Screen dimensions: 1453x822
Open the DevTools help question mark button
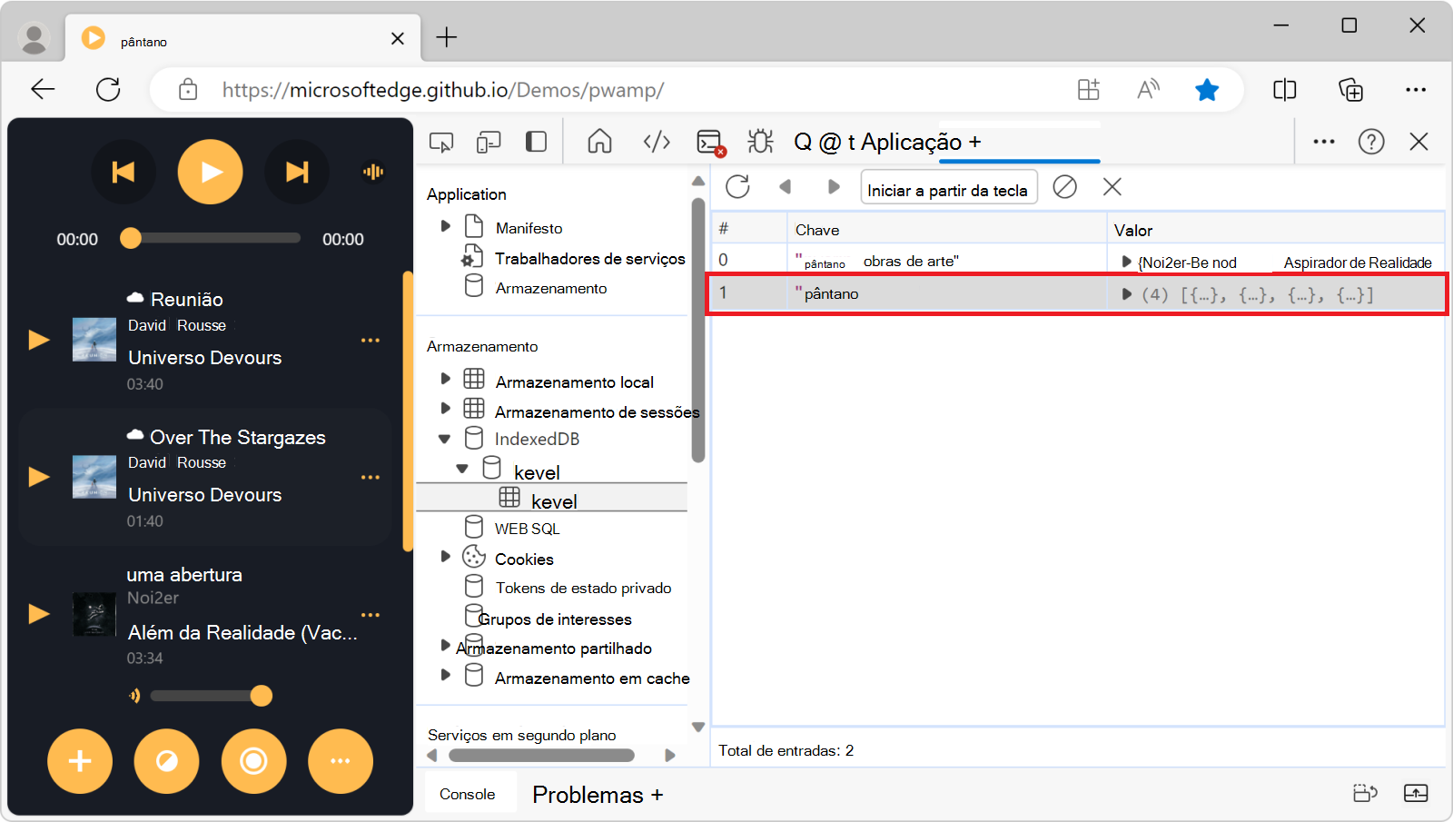[x=1371, y=142]
